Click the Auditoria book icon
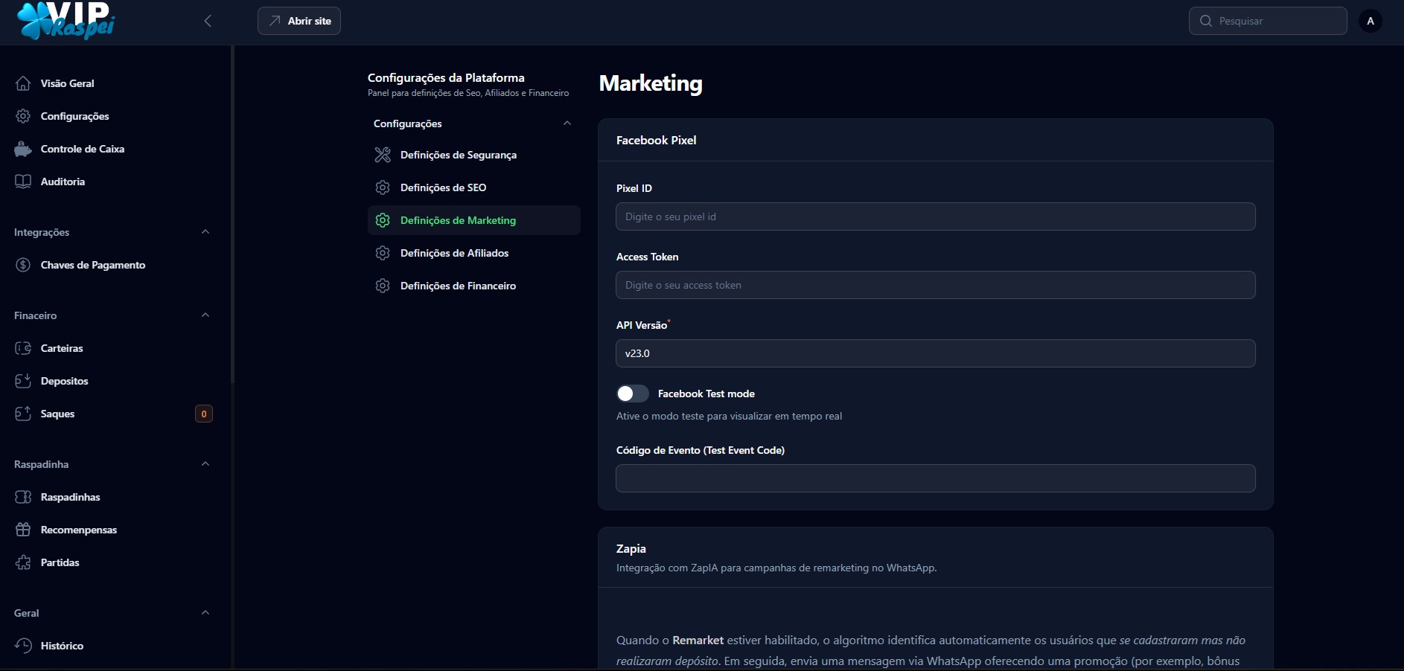 (23, 182)
